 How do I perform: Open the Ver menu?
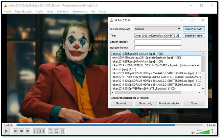(93, 11)
